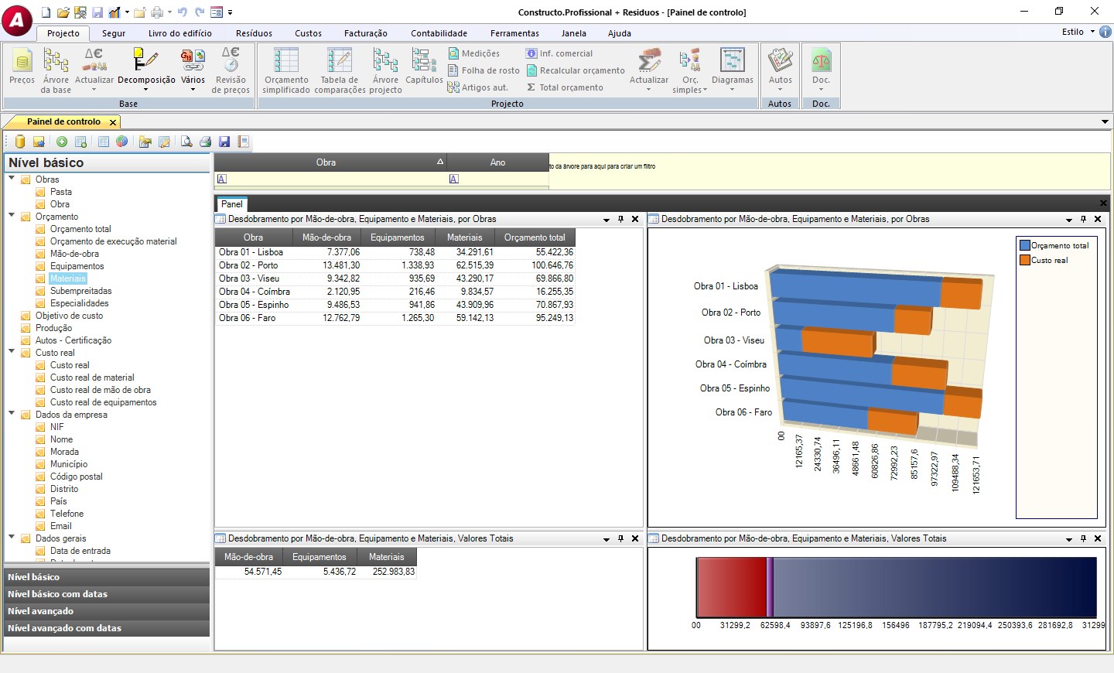Open Artigos aut. in the ribbon
Screen dimensions: 1114x673
click(477, 87)
